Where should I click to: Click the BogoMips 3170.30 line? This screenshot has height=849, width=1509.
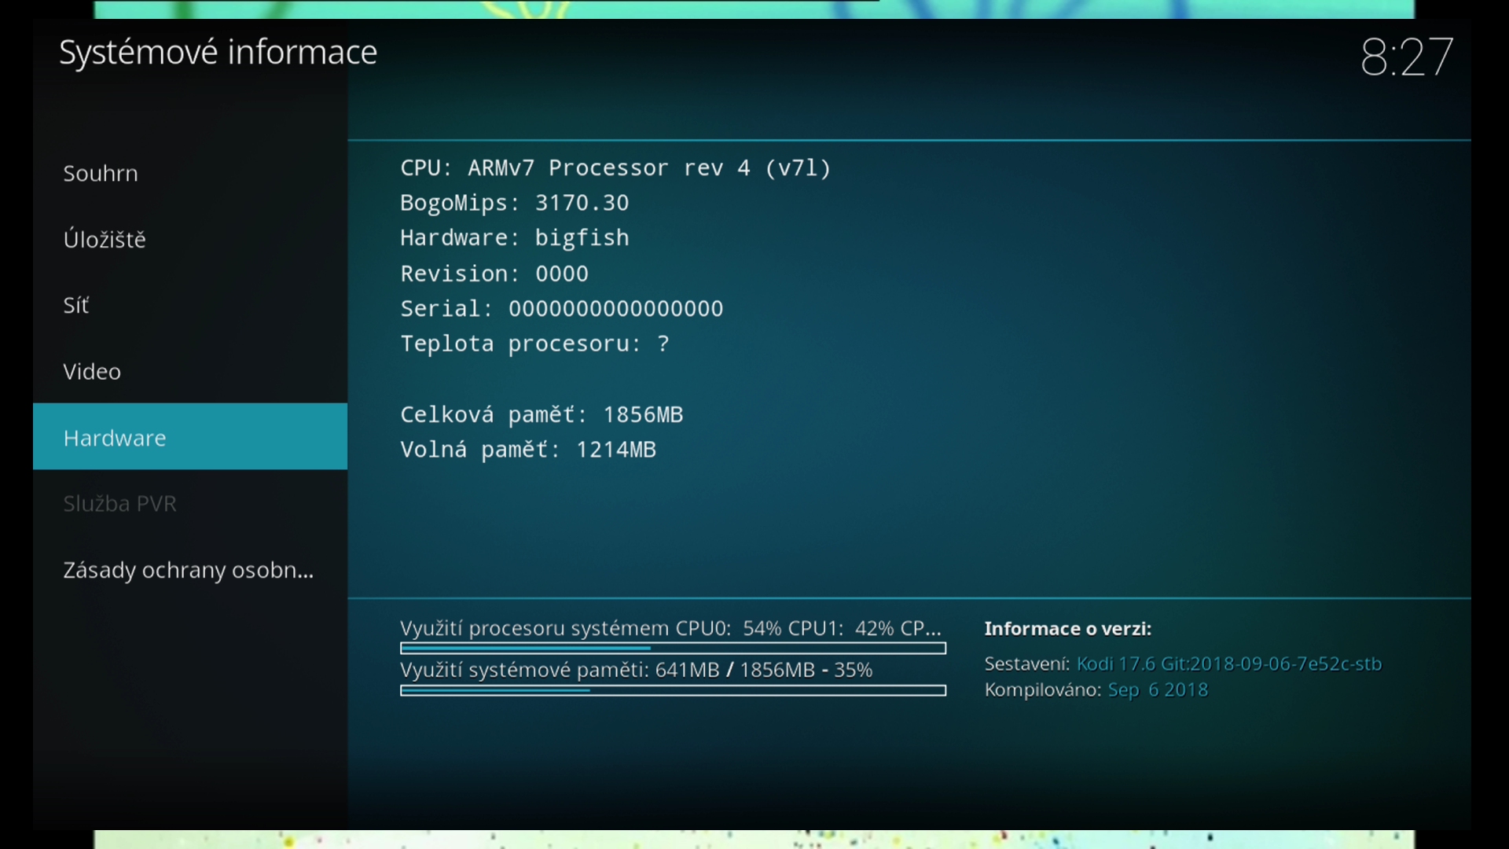point(514,203)
